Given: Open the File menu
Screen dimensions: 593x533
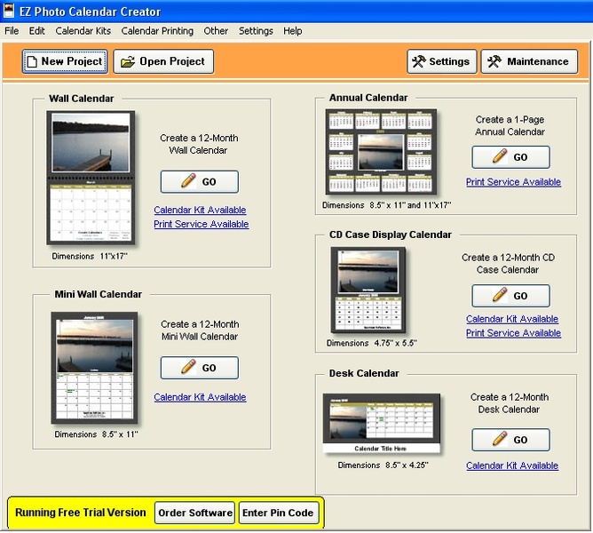Looking at the screenshot, I should [12, 31].
